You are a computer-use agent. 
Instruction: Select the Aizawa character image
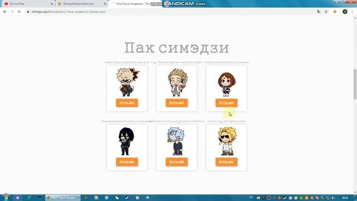coord(127,141)
